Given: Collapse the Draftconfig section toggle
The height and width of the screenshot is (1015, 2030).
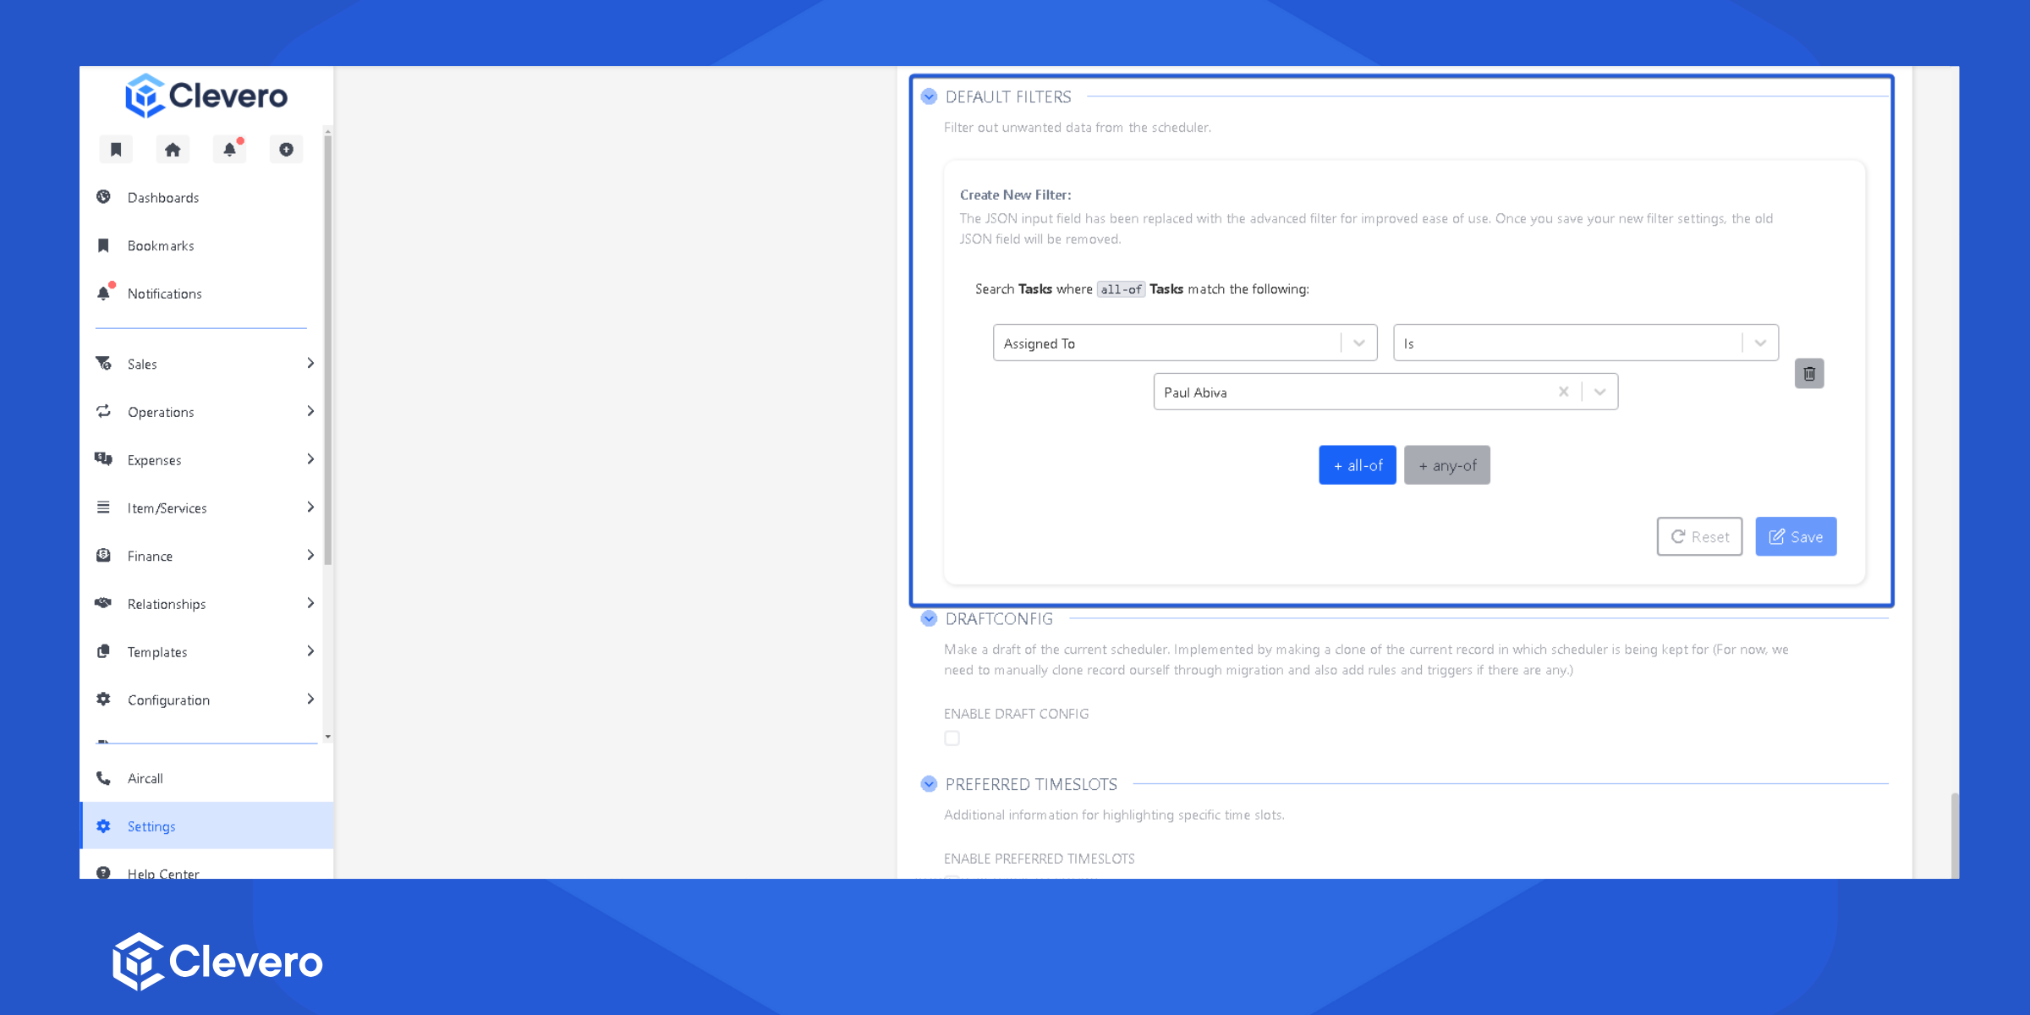Looking at the screenshot, I should (929, 618).
